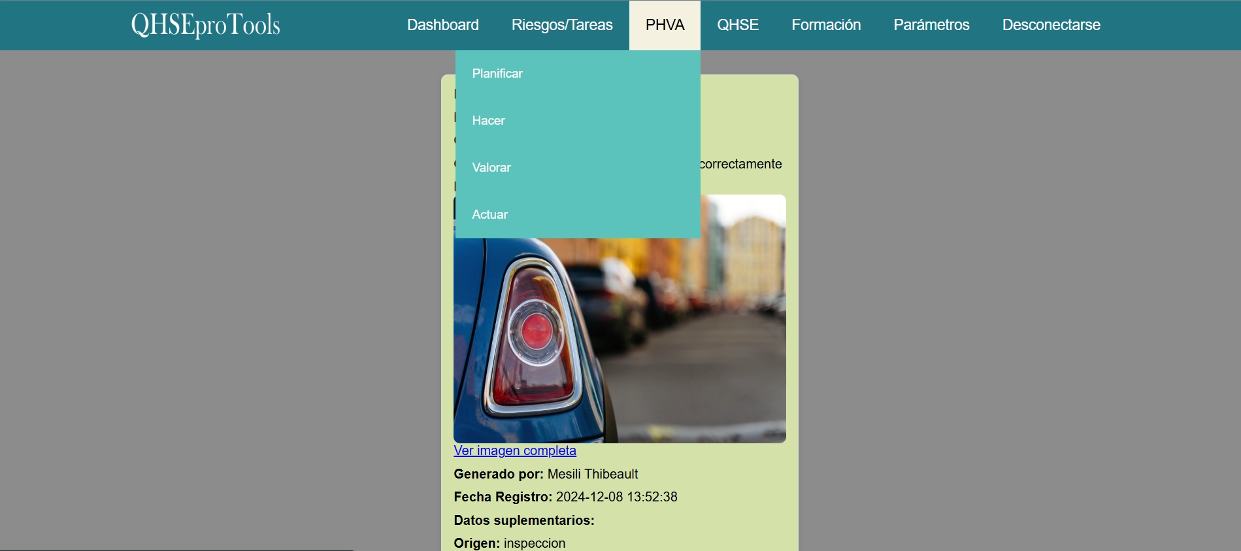
Task: Open the Parámetros menu
Action: coord(931,25)
